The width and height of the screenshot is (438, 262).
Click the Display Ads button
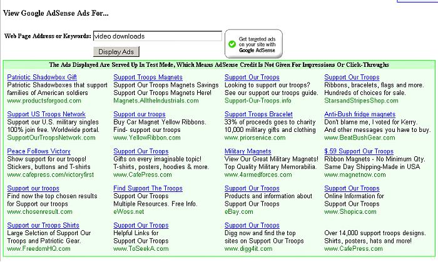116,52
